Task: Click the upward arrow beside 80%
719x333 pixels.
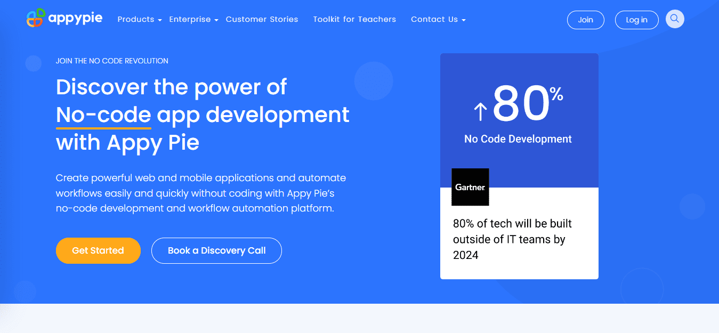Action: [x=480, y=111]
